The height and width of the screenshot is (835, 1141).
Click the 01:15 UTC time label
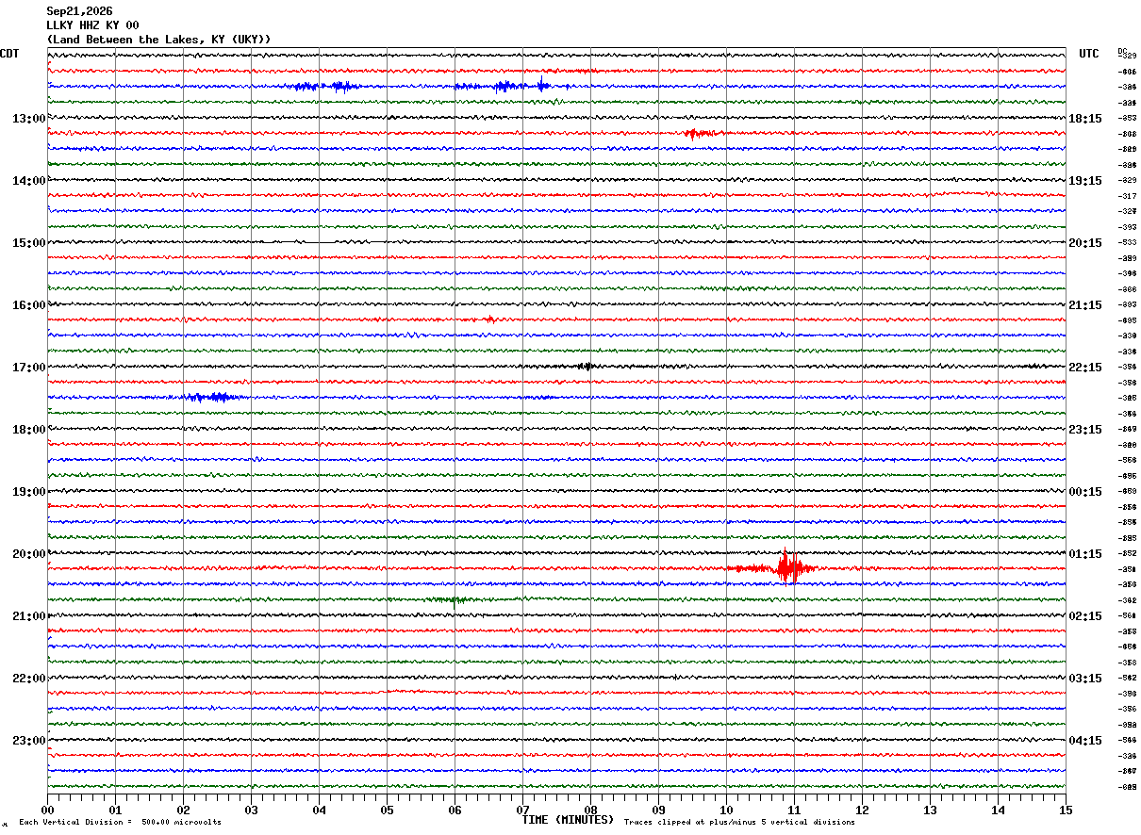coord(1085,554)
